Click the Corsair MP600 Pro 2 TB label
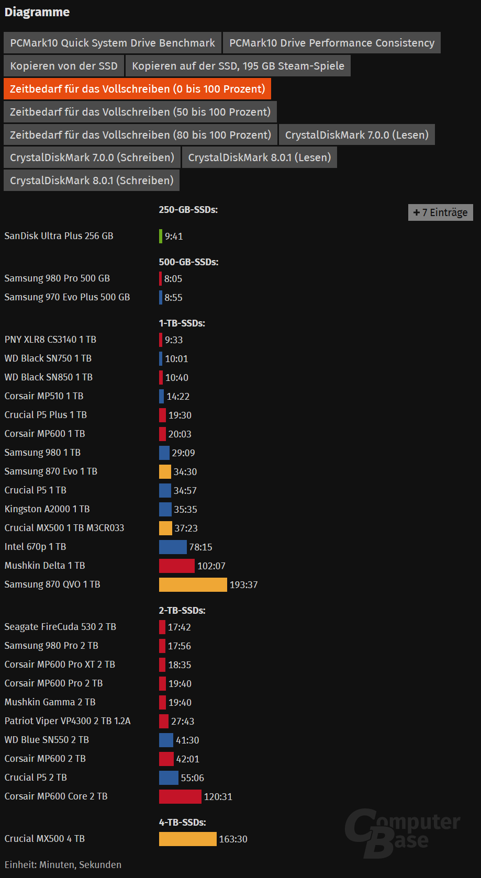Screen dimensions: 481x878 point(53,683)
